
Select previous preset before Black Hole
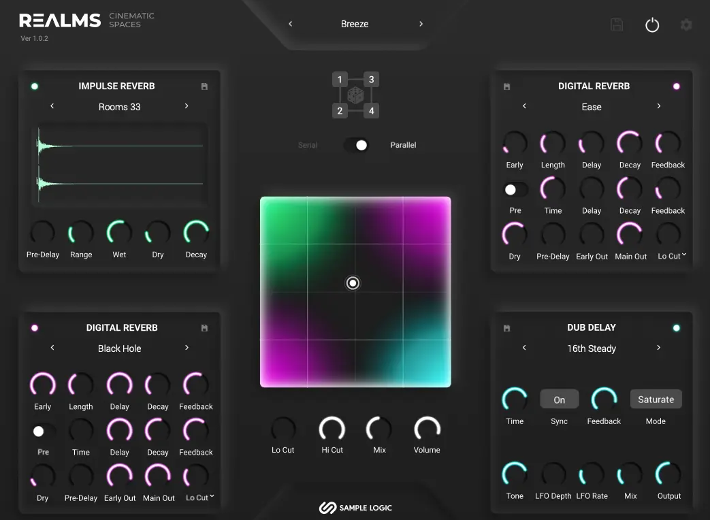[52, 348]
